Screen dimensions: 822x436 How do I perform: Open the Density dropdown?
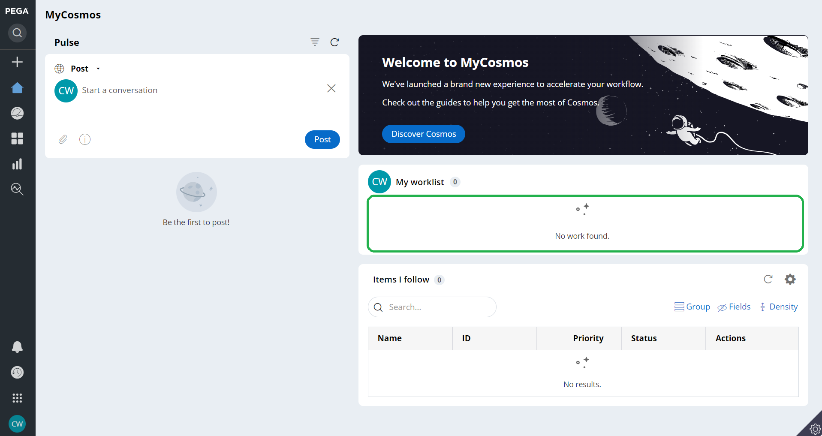click(x=779, y=307)
